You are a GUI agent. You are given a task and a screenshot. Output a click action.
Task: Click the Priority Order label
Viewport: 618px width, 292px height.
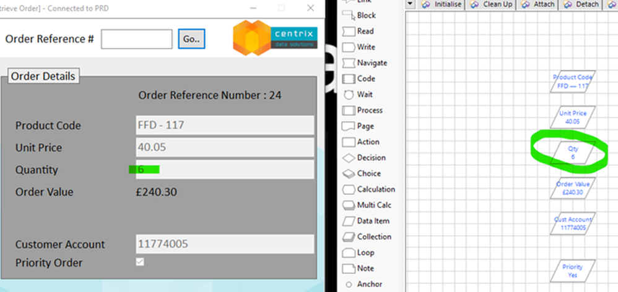tap(49, 262)
